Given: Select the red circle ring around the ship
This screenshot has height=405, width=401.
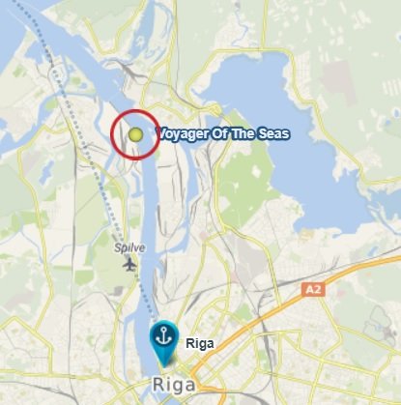Looking at the screenshot, I should 135,134.
